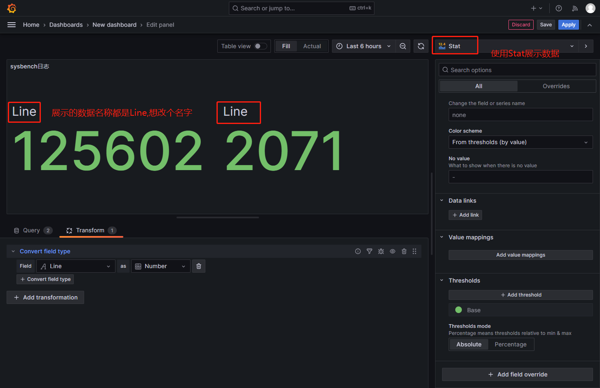Click the sysbench panel title
This screenshot has height=388, width=600.
coord(30,66)
